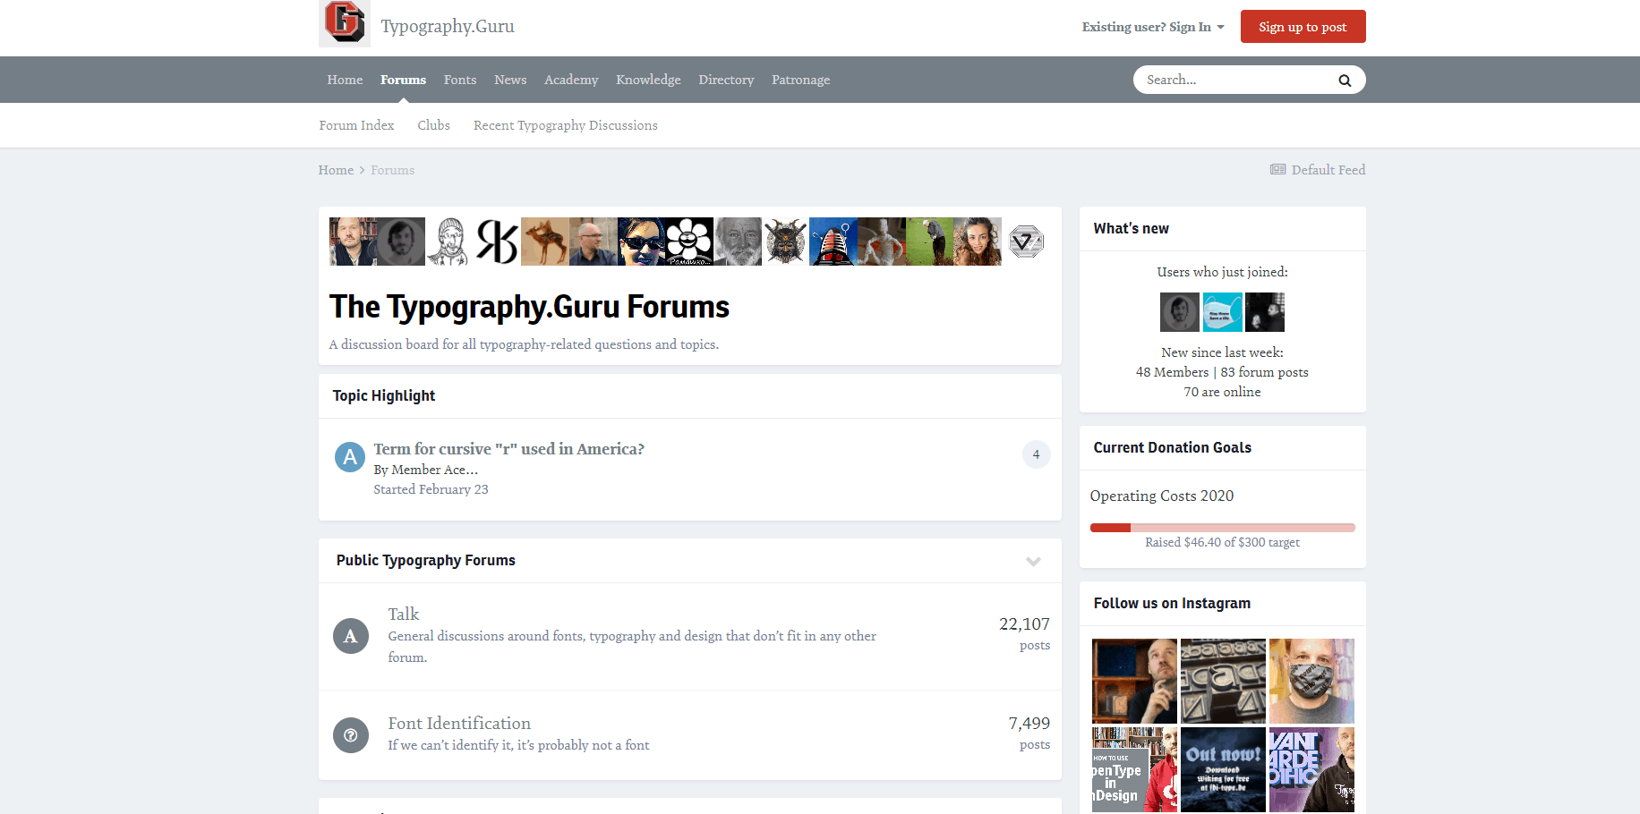Open Instagram photo of man wearing mask
1640x814 pixels.
click(1311, 681)
